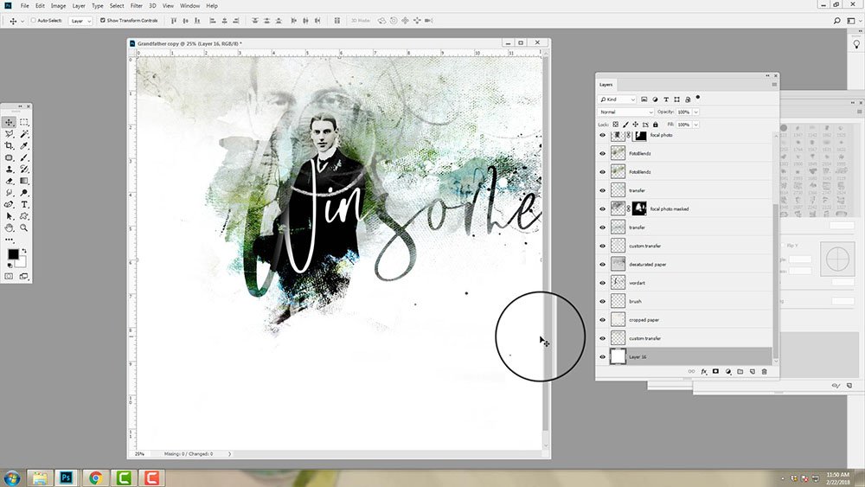Open the Edit Toolbar three-dots button
Viewport: 865px width, 487px height.
tap(10, 240)
